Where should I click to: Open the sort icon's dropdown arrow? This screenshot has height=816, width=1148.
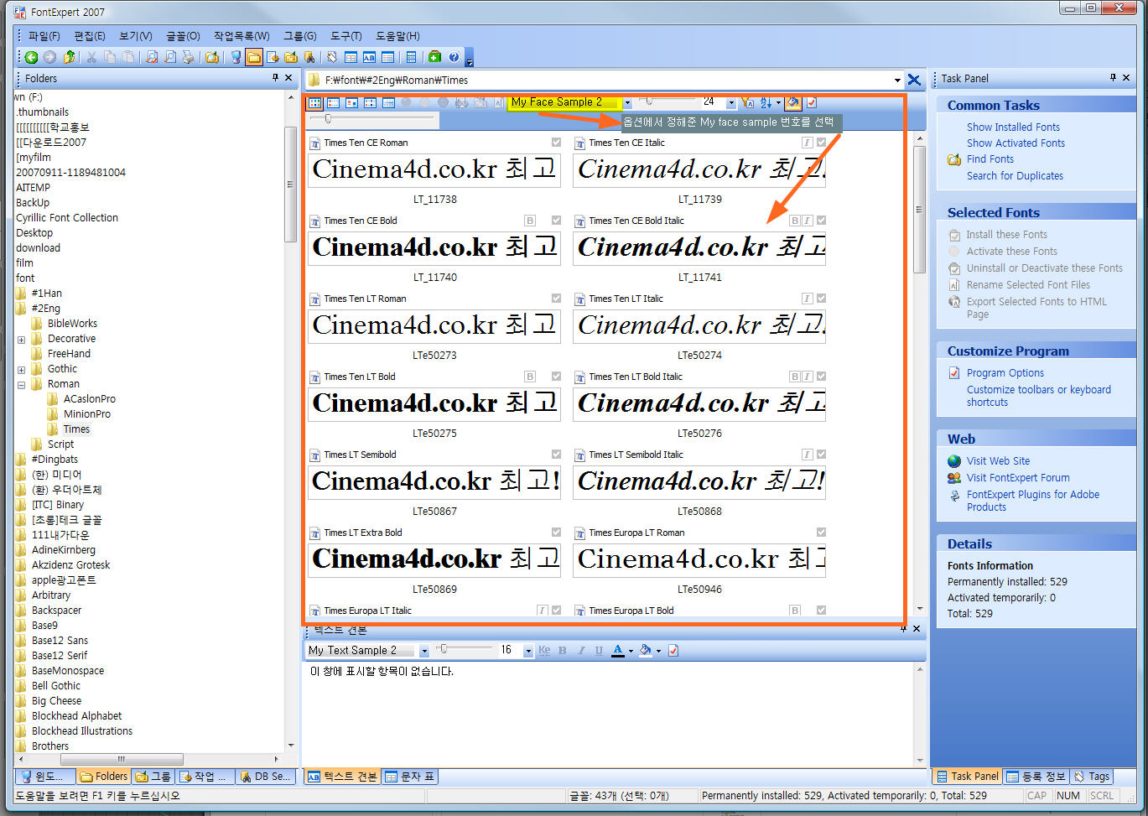click(x=777, y=102)
